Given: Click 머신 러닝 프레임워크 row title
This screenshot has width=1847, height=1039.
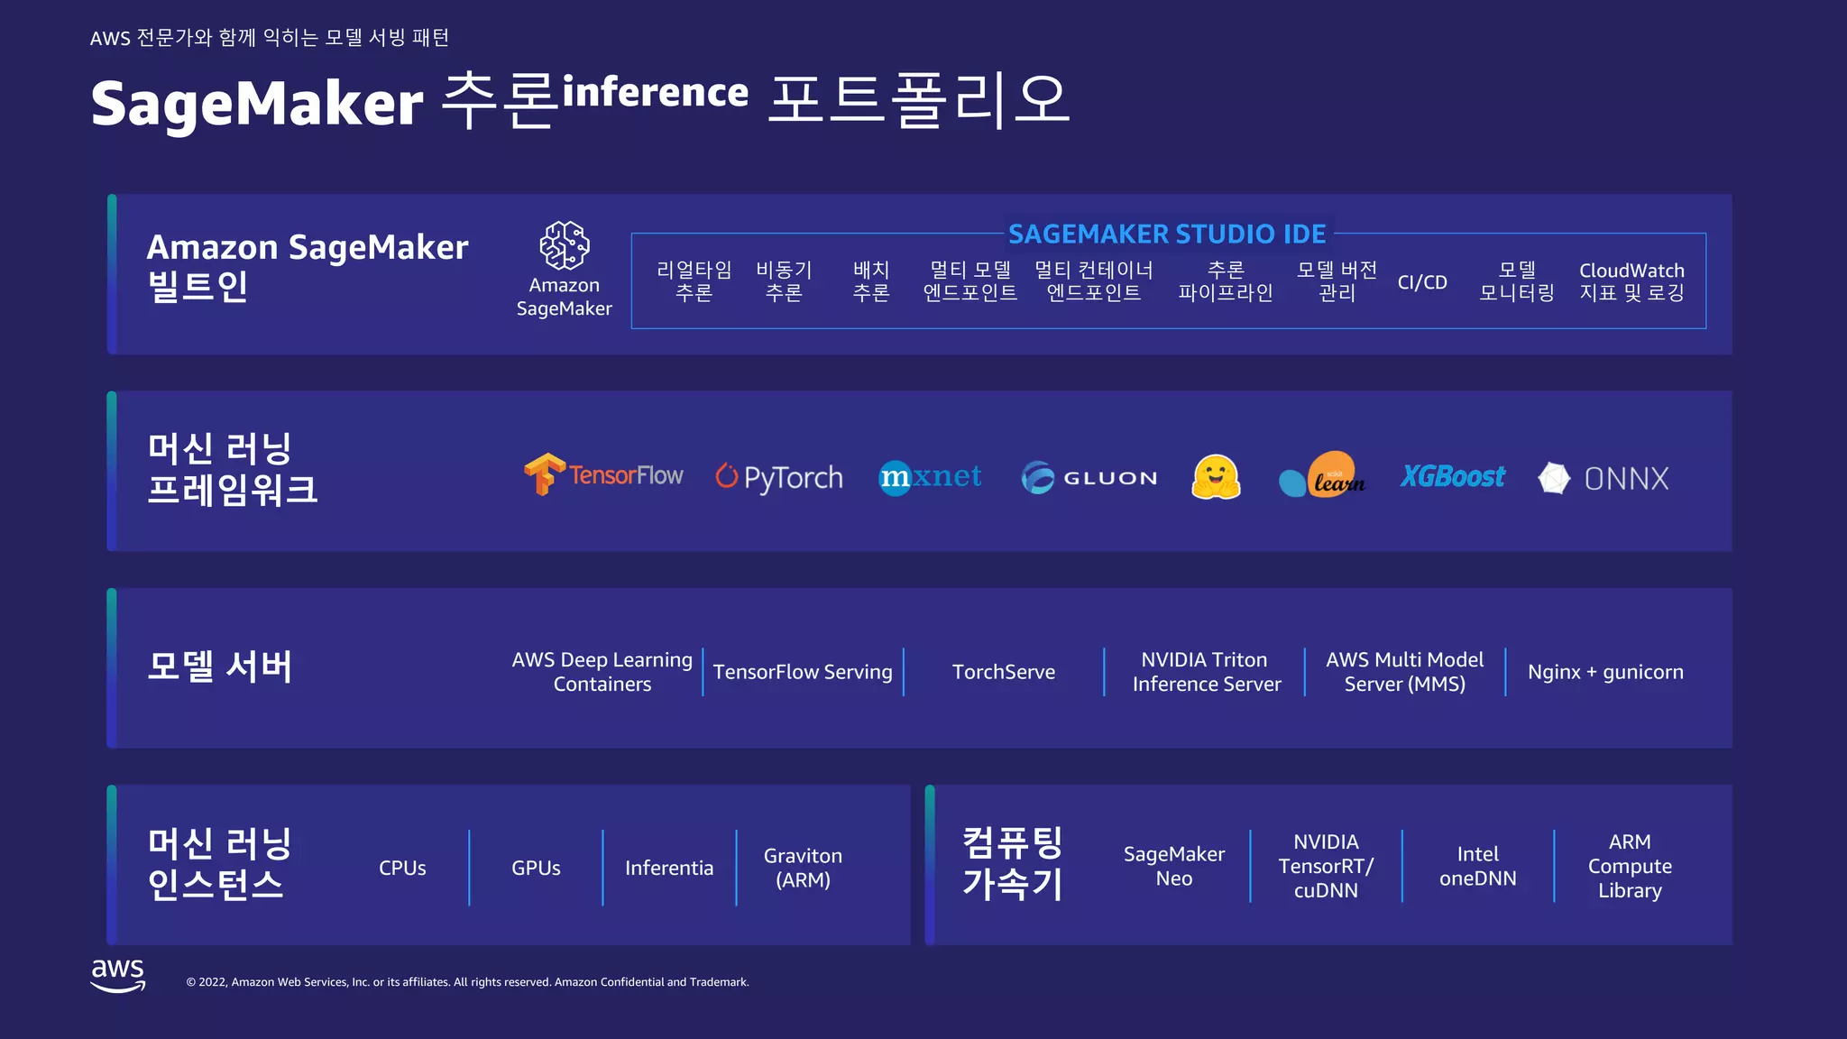Looking at the screenshot, I should click(x=233, y=469).
